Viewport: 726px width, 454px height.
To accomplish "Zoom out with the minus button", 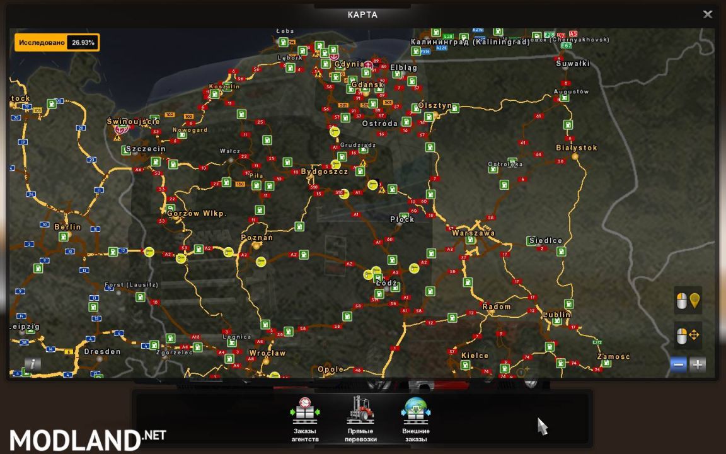I will pos(678,364).
